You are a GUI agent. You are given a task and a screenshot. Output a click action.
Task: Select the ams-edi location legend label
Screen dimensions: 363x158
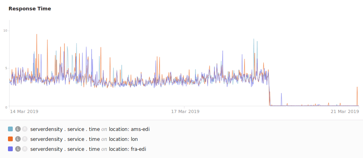(x=90, y=129)
